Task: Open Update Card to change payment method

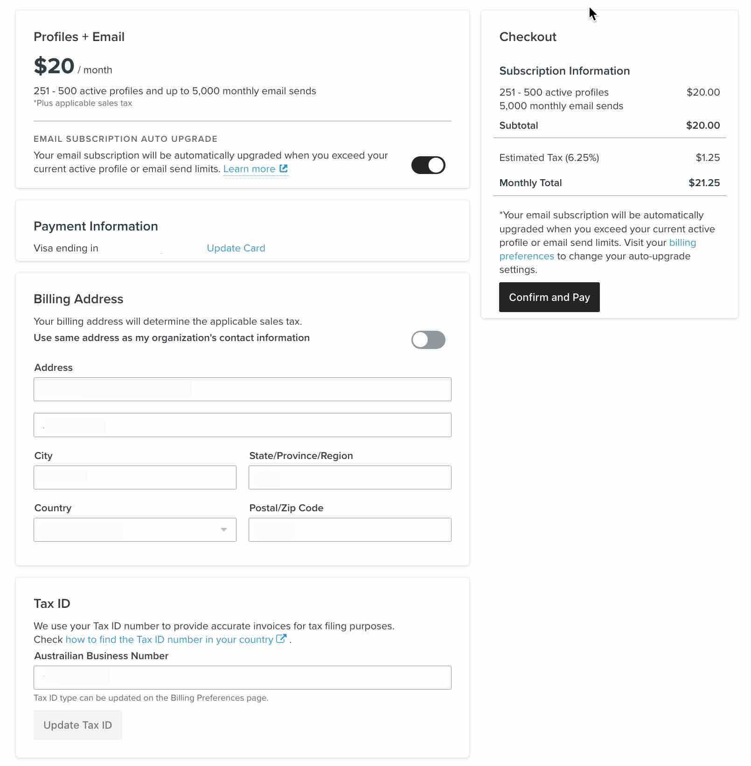Action: (x=236, y=248)
